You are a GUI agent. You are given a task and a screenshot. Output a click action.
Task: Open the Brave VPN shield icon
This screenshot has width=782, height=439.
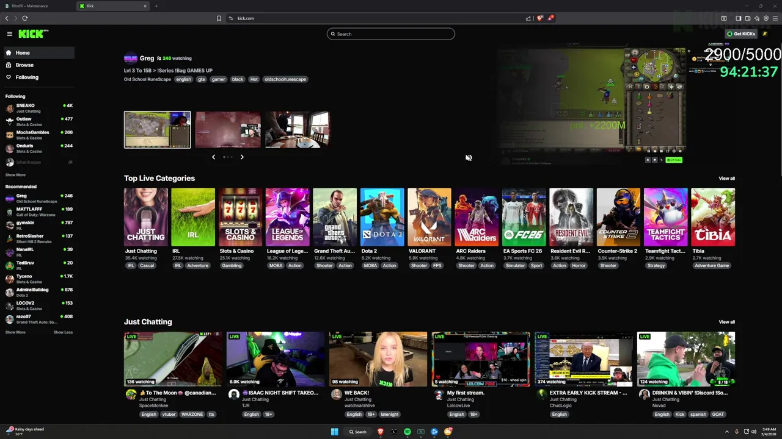click(766, 18)
